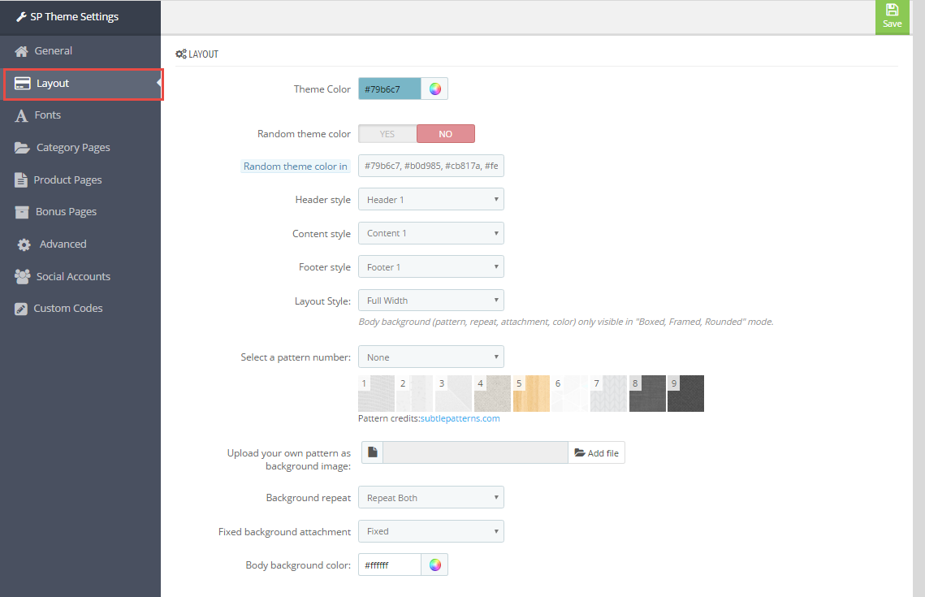925x597 pixels.
Task: Choose pattern thumbnail 6
Action: pyautogui.click(x=570, y=393)
